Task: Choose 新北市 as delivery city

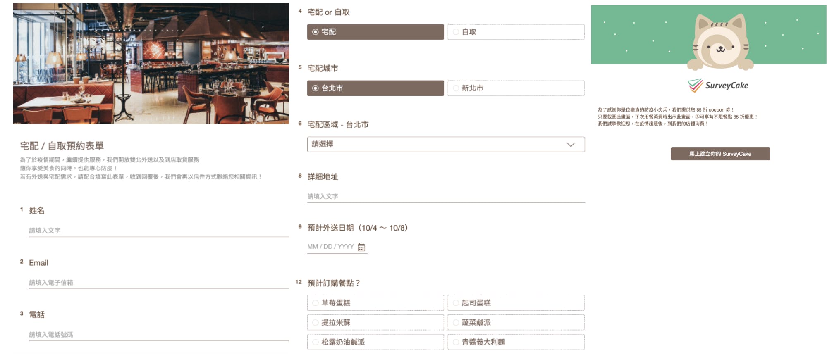Action: [x=516, y=88]
